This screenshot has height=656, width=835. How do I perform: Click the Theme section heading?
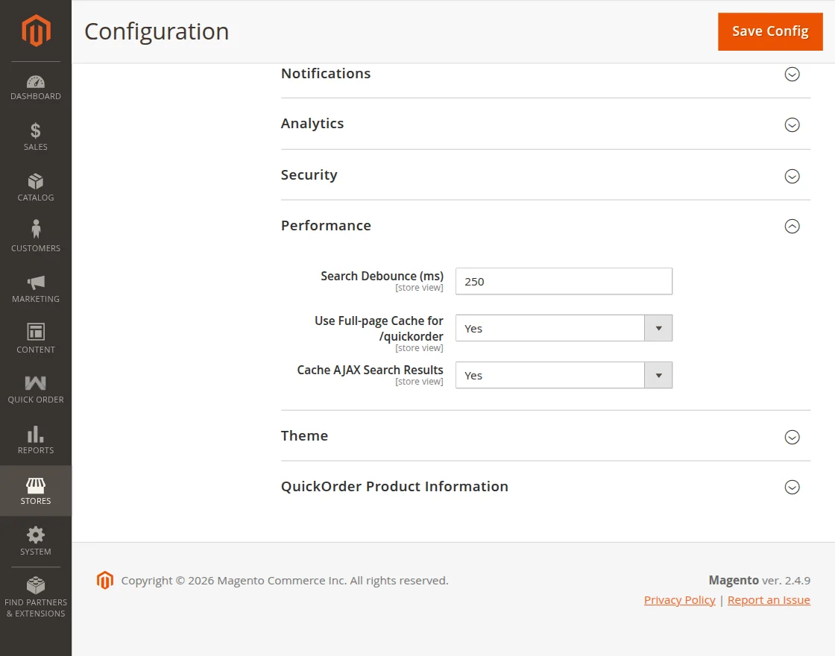[305, 435]
